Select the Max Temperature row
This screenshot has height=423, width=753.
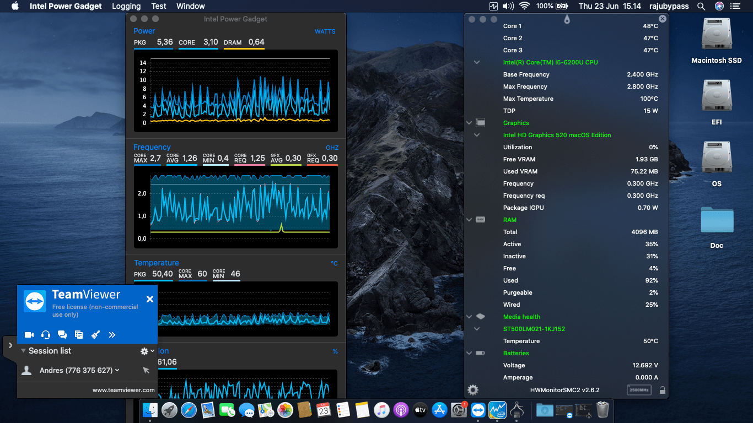(x=566, y=99)
